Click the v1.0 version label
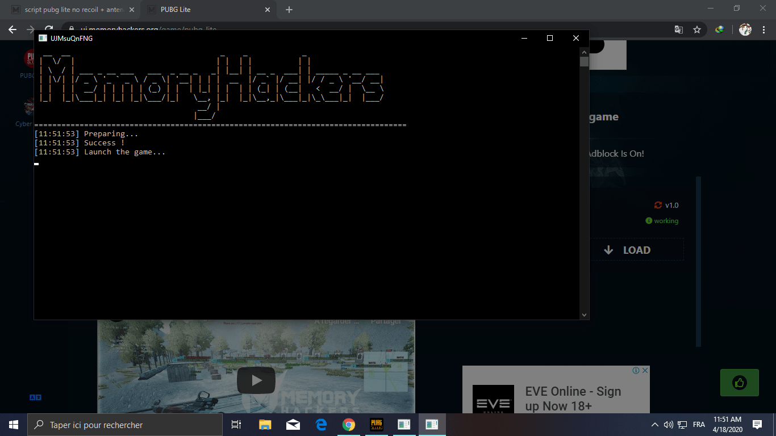This screenshot has width=776, height=436. 671,206
